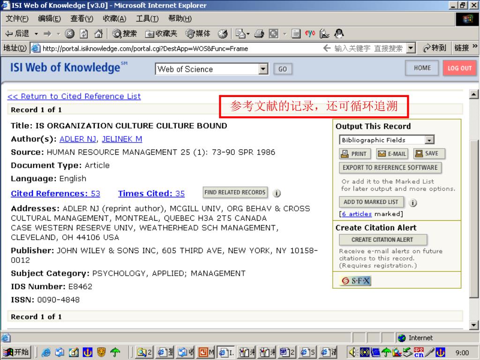This screenshot has width=480, height=360.
Task: Open the 收藏(A) menu
Action: pyautogui.click(x=114, y=19)
